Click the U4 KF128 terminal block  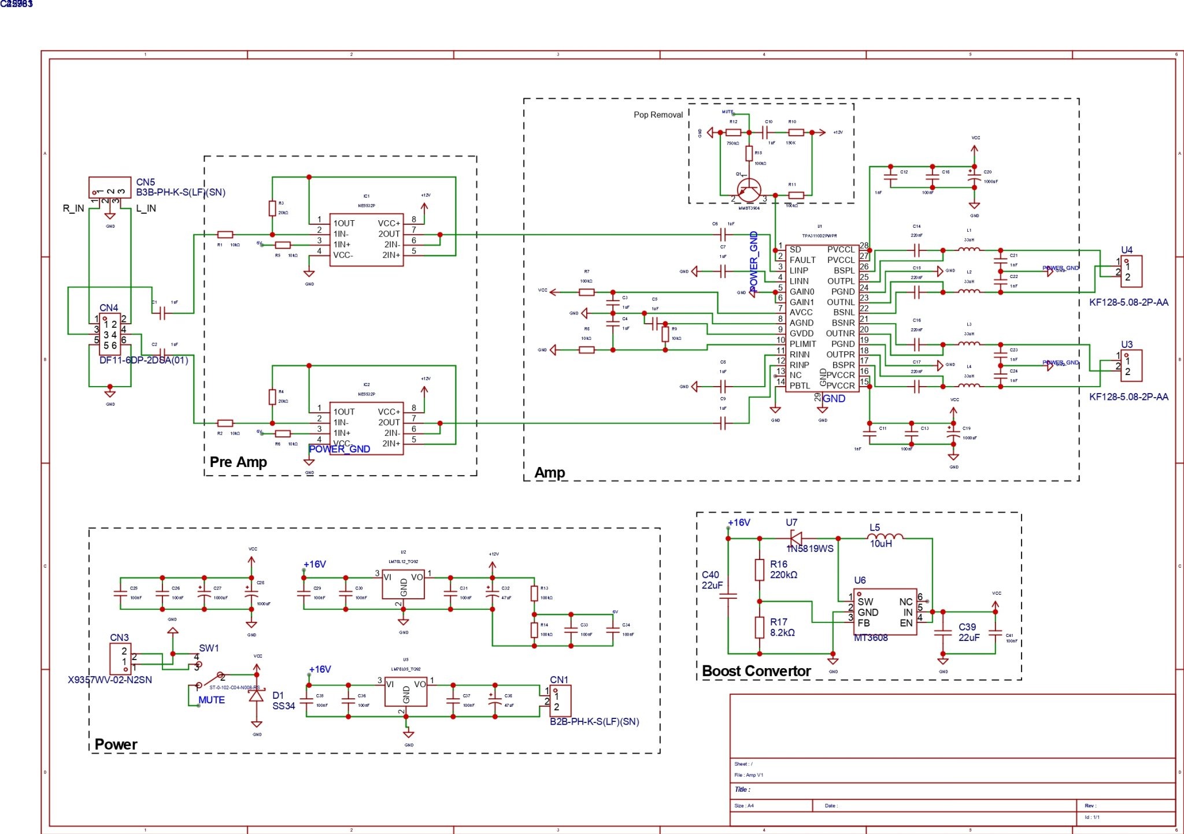coord(1131,272)
